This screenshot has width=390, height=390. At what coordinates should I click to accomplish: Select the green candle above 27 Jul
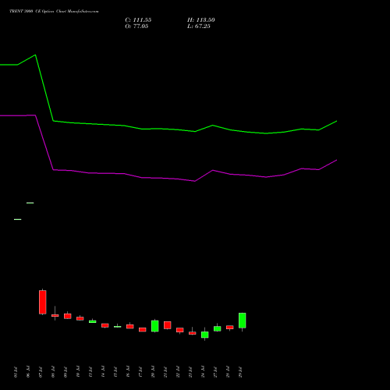(x=218, y=328)
